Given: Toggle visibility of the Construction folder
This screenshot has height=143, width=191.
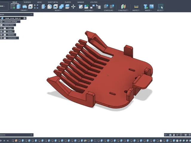Looking at the screenshot, I should coord(1,38).
